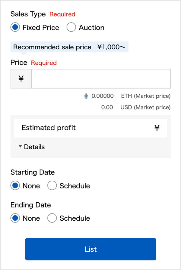Click the USD (Market price) label
The width and height of the screenshot is (181, 270).
[x=145, y=107]
